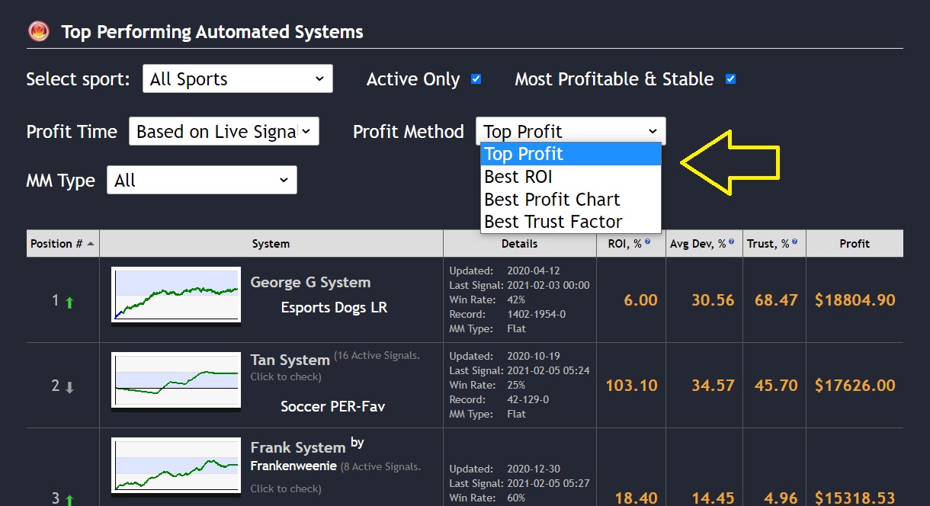Click the Avg Dev % help icon
Screen dimensions: 930x506
[x=731, y=241]
